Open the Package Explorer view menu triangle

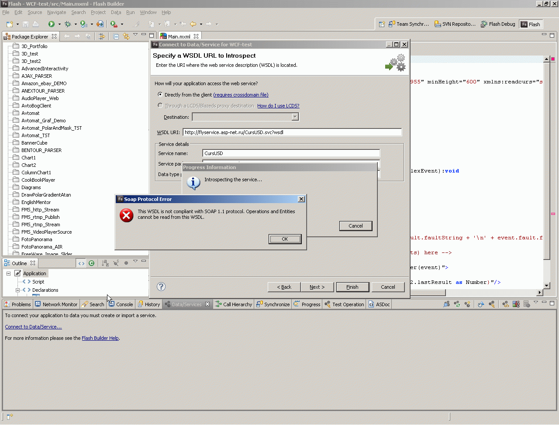pos(135,34)
